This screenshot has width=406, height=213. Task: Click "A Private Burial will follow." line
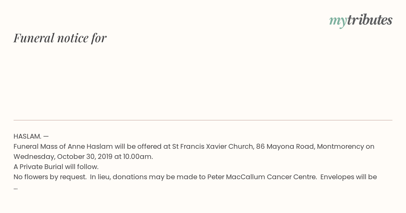56,167
